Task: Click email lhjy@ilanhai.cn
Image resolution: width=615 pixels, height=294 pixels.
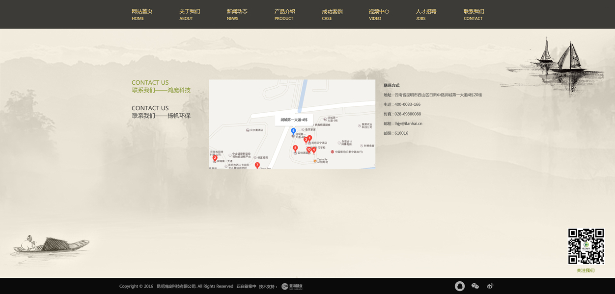Action: click(x=409, y=123)
